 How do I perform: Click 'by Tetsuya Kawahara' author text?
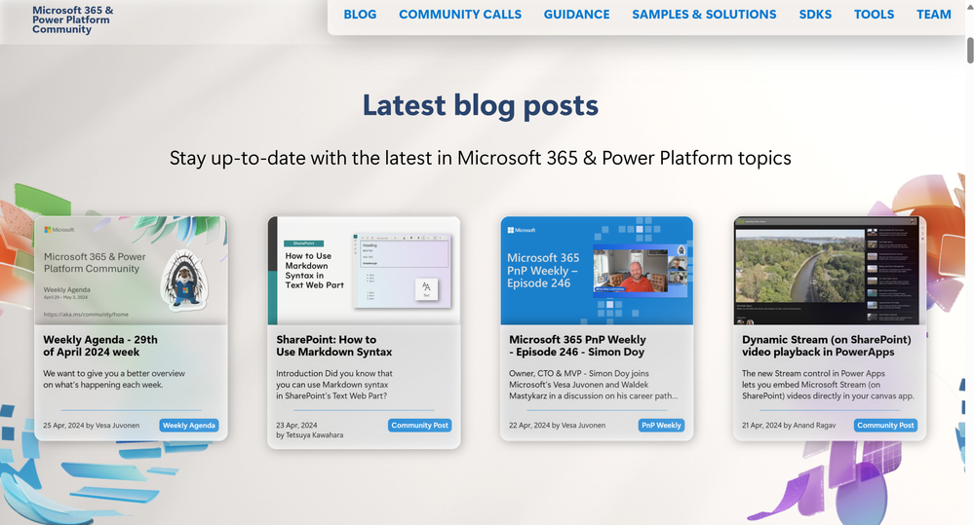[309, 435]
